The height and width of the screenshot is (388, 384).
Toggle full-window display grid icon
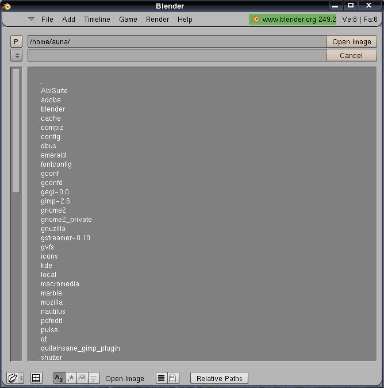click(x=36, y=378)
